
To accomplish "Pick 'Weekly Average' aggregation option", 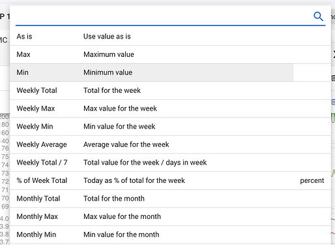I will (170, 144).
